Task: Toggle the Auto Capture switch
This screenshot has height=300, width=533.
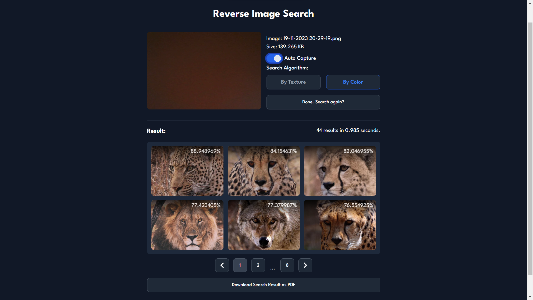Action: click(274, 58)
